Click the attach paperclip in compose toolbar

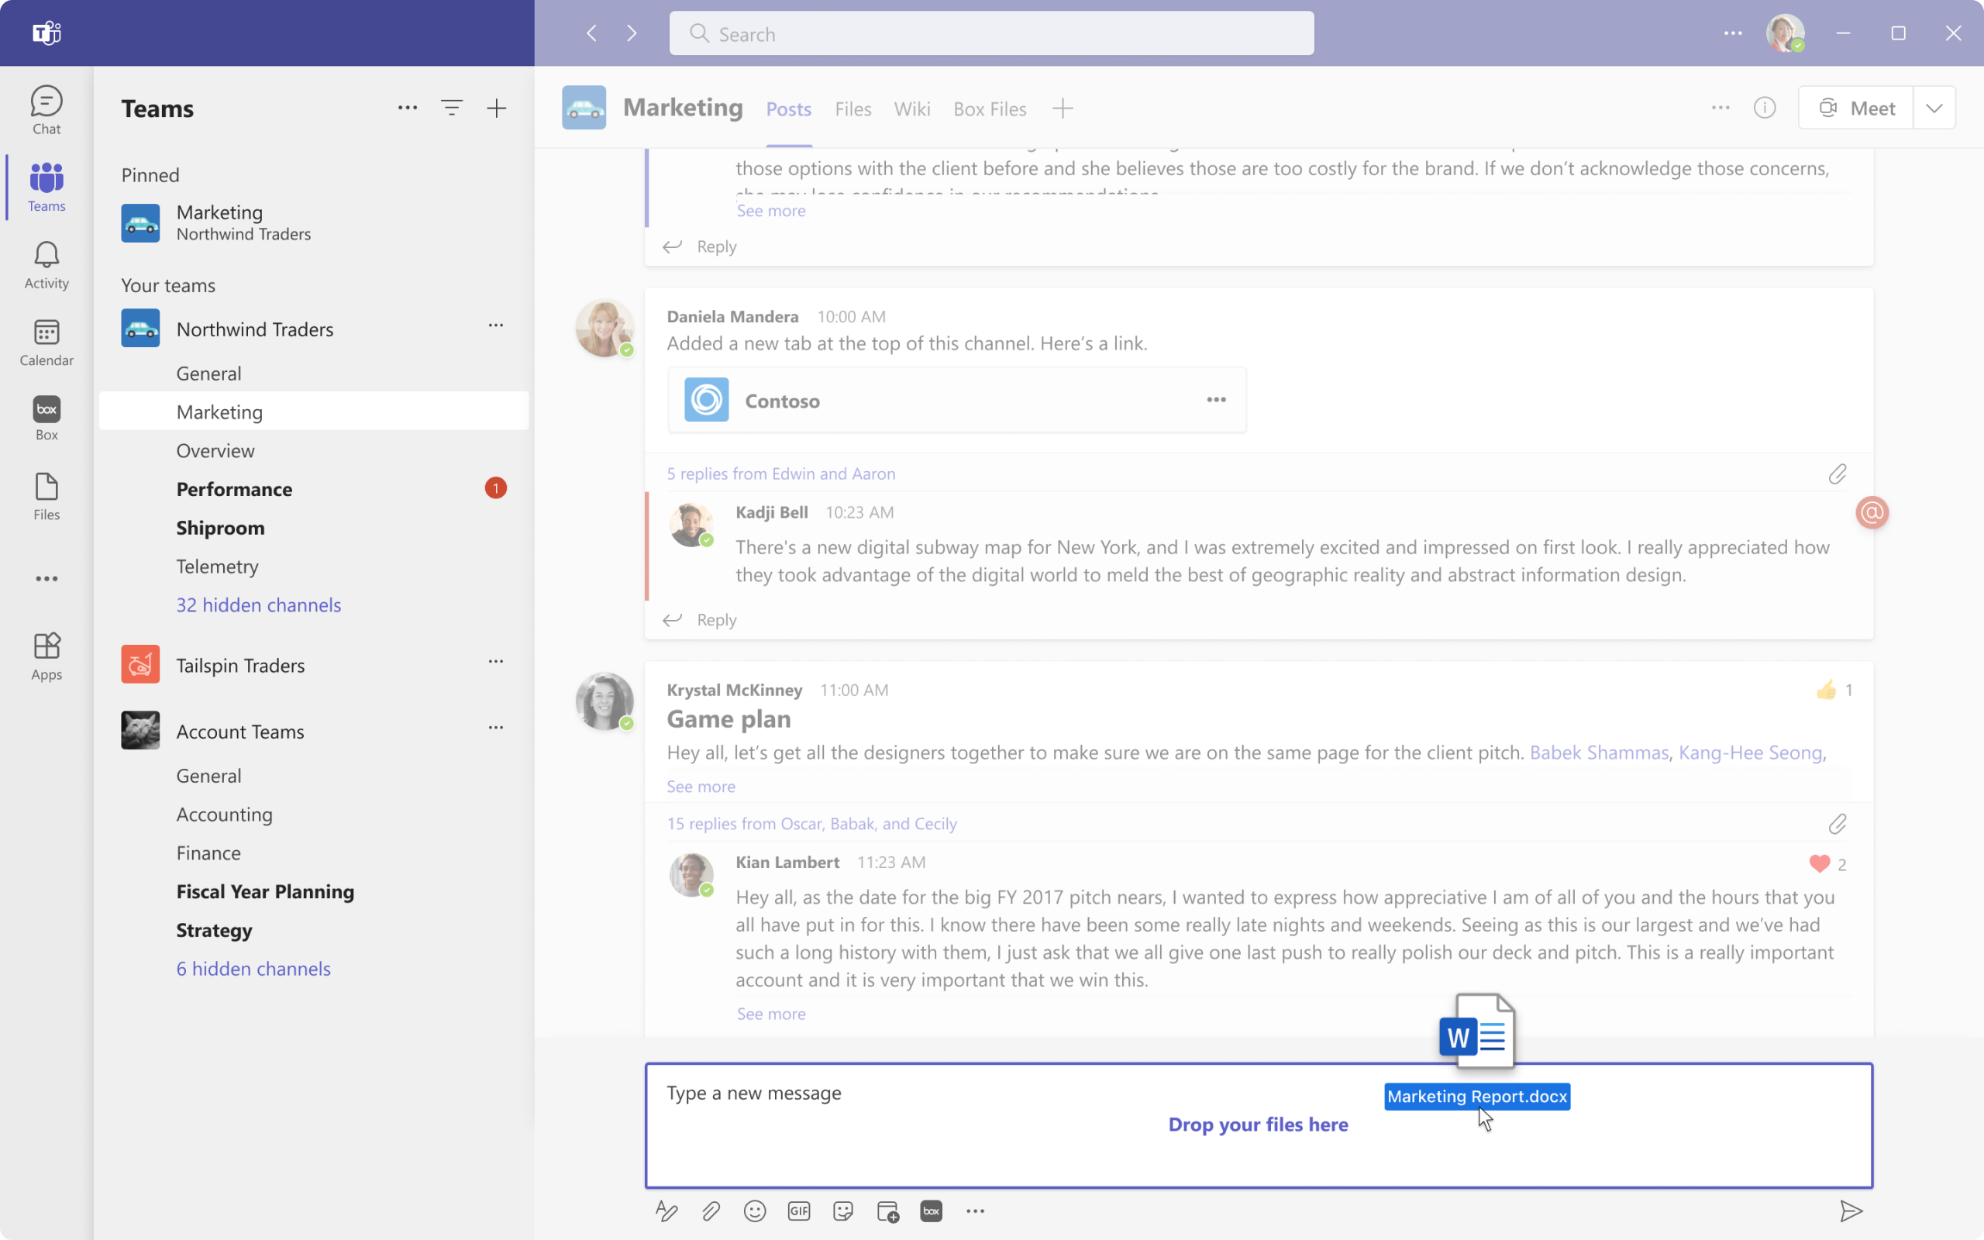pos(711,1211)
